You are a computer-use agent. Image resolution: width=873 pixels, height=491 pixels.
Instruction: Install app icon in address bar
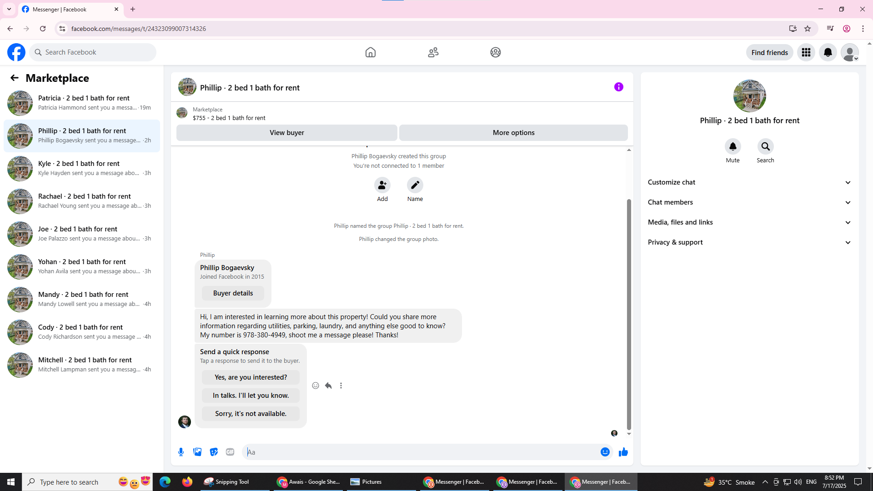(793, 29)
